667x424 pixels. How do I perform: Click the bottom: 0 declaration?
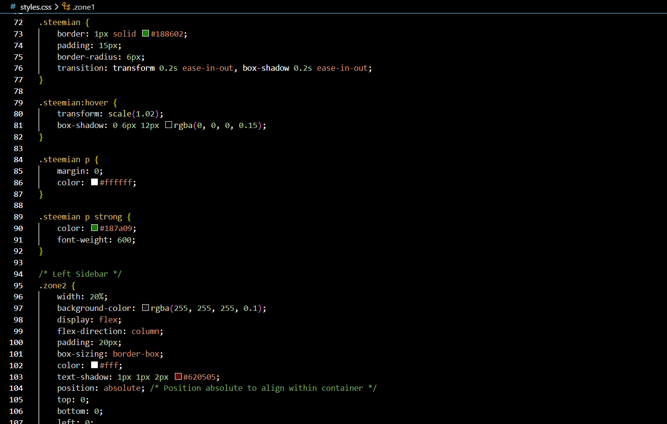[80, 411]
